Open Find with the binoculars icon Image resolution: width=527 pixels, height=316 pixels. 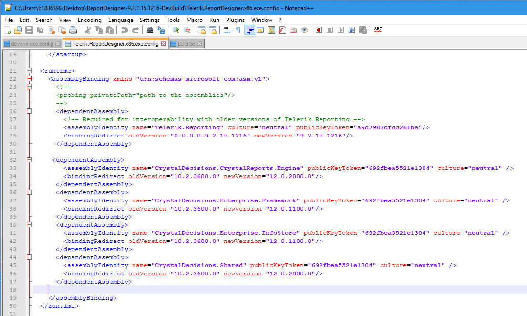click(x=150, y=30)
